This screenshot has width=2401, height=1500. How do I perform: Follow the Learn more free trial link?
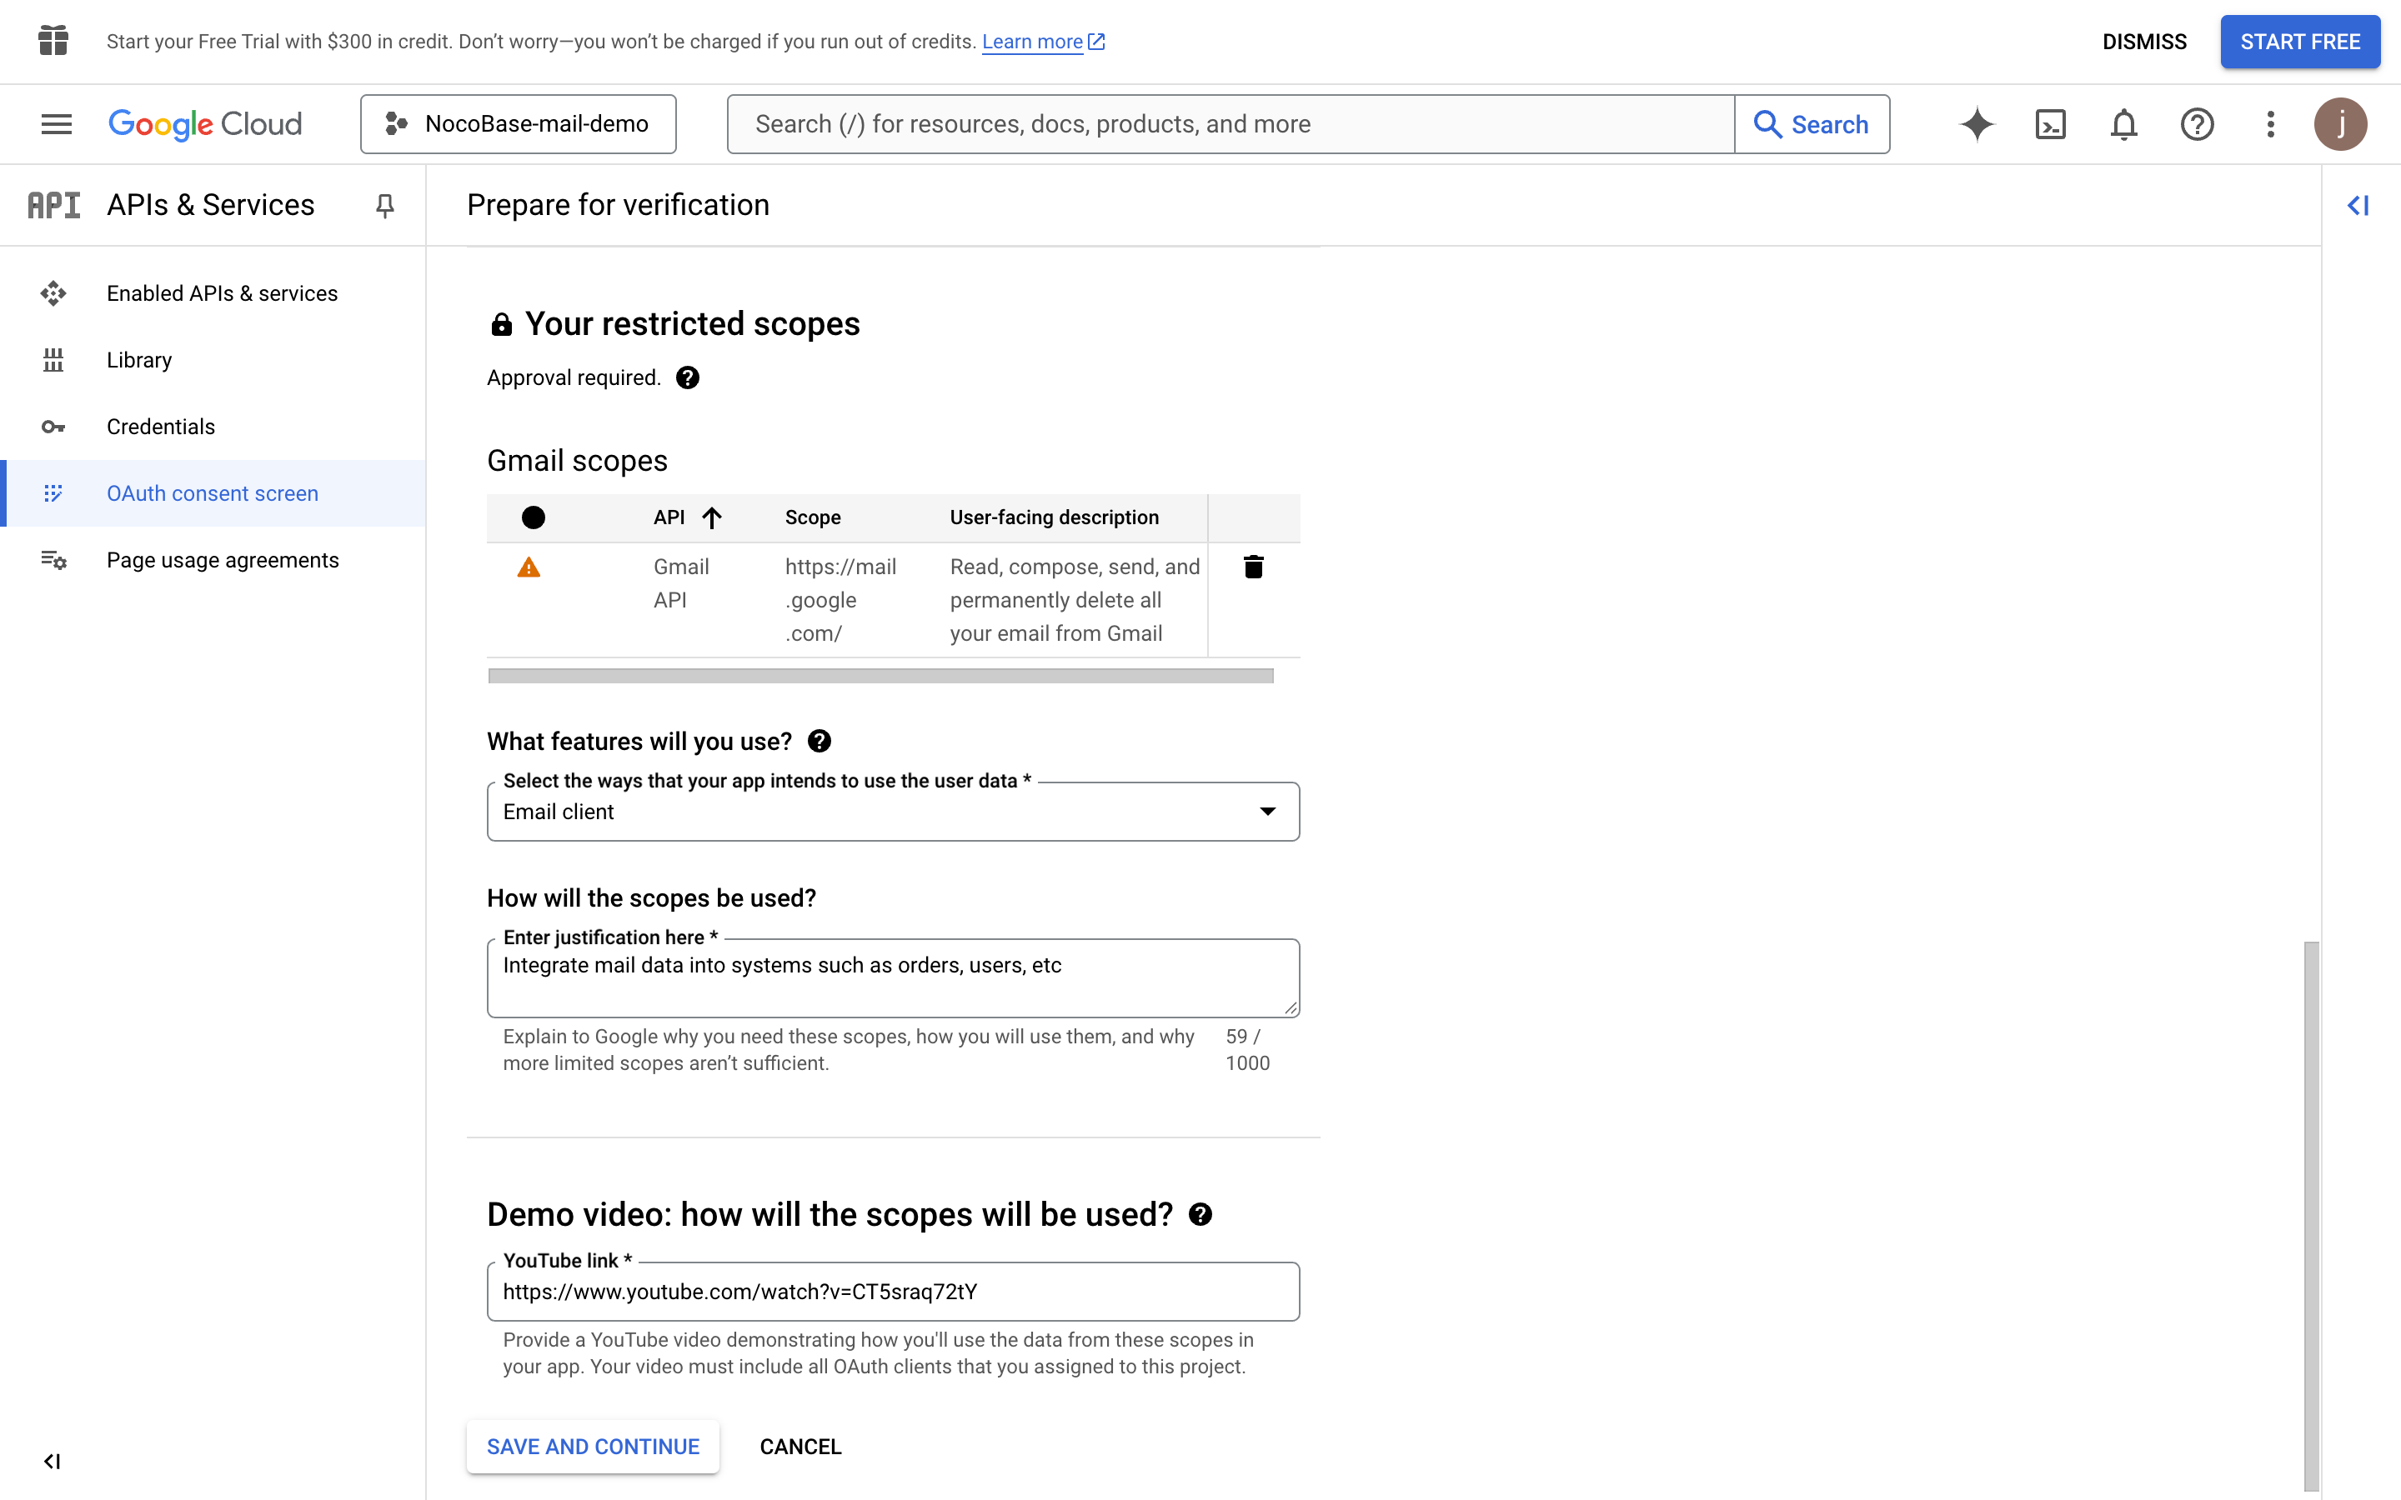[1032, 42]
